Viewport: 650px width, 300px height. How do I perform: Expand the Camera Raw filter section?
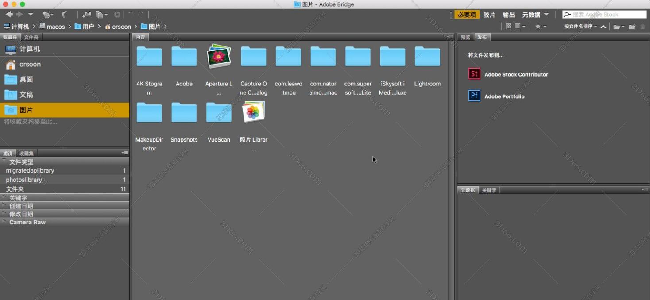[27, 222]
